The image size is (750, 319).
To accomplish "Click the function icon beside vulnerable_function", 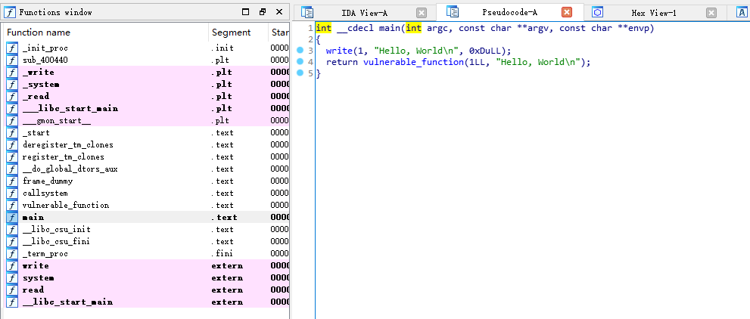I will (x=12, y=205).
